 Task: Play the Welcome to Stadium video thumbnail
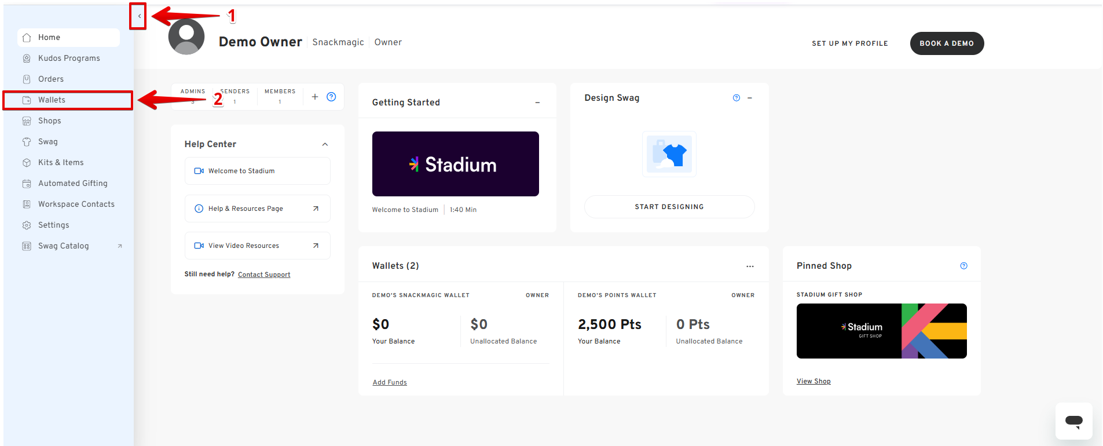coord(455,164)
